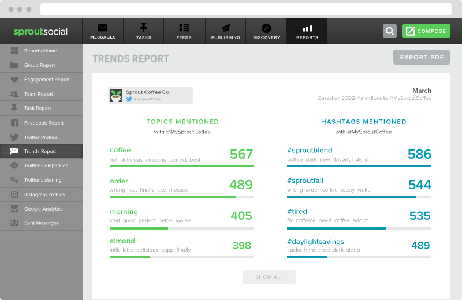Click the '#sproutblend' hashtag
Viewport: 462px width, 300px height.
pos(310,150)
